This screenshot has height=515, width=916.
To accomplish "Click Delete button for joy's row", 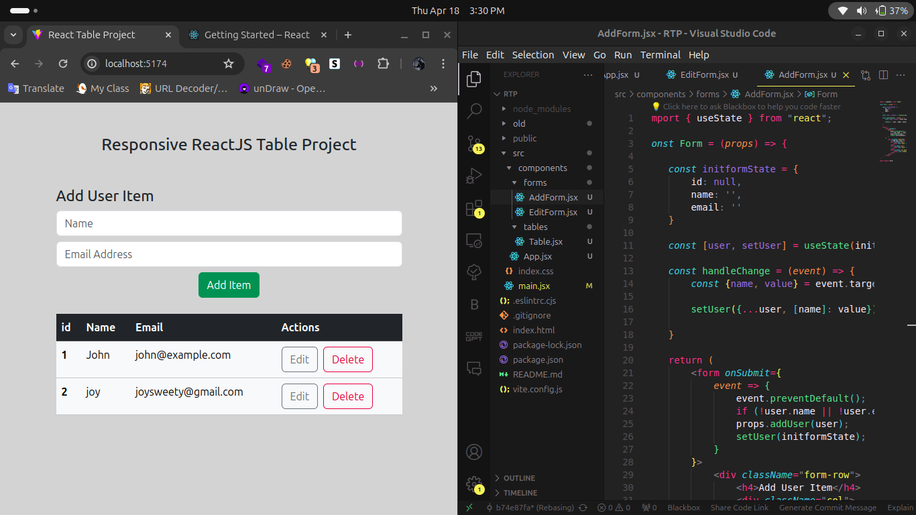I will pos(348,396).
